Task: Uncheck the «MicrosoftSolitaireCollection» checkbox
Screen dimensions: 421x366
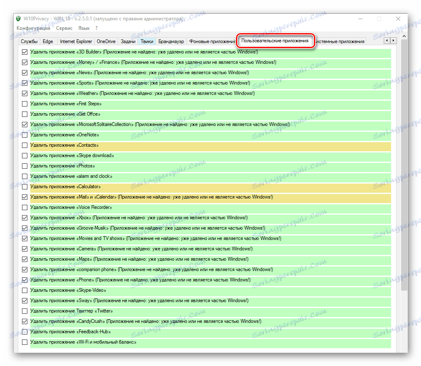Action: [25, 124]
